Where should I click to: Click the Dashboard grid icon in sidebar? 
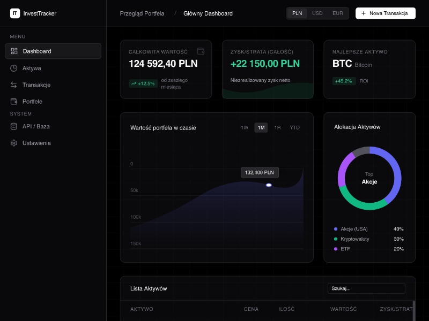tap(14, 51)
